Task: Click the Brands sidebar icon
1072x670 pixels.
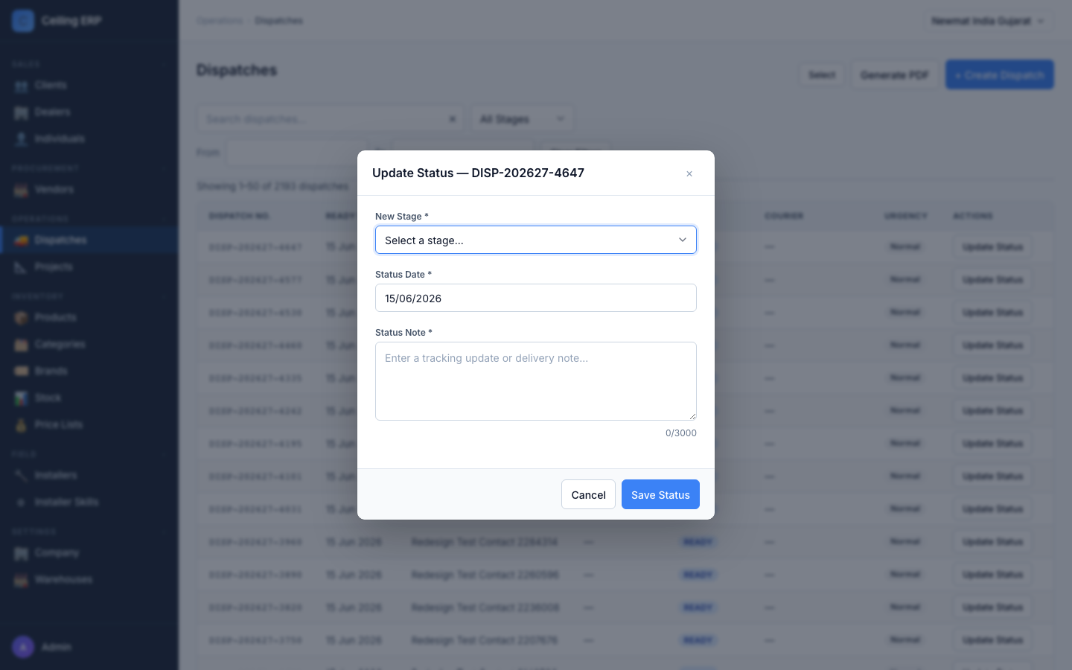Action: 21,371
